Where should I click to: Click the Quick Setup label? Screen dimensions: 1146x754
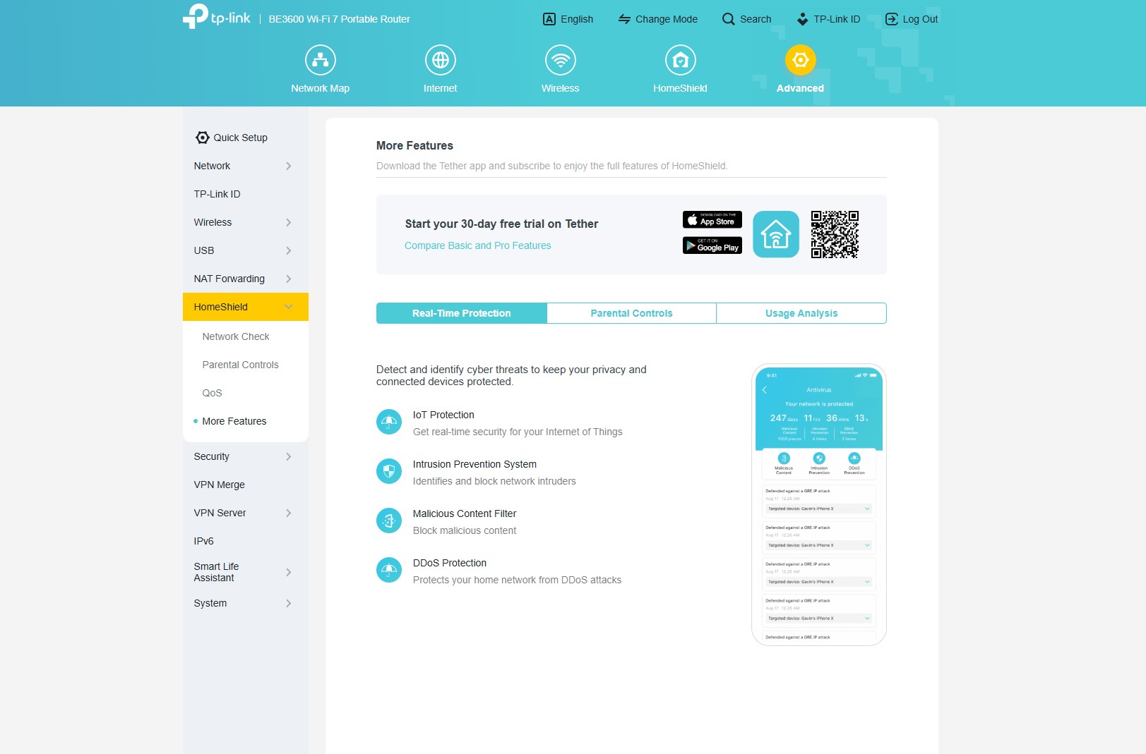[241, 138]
